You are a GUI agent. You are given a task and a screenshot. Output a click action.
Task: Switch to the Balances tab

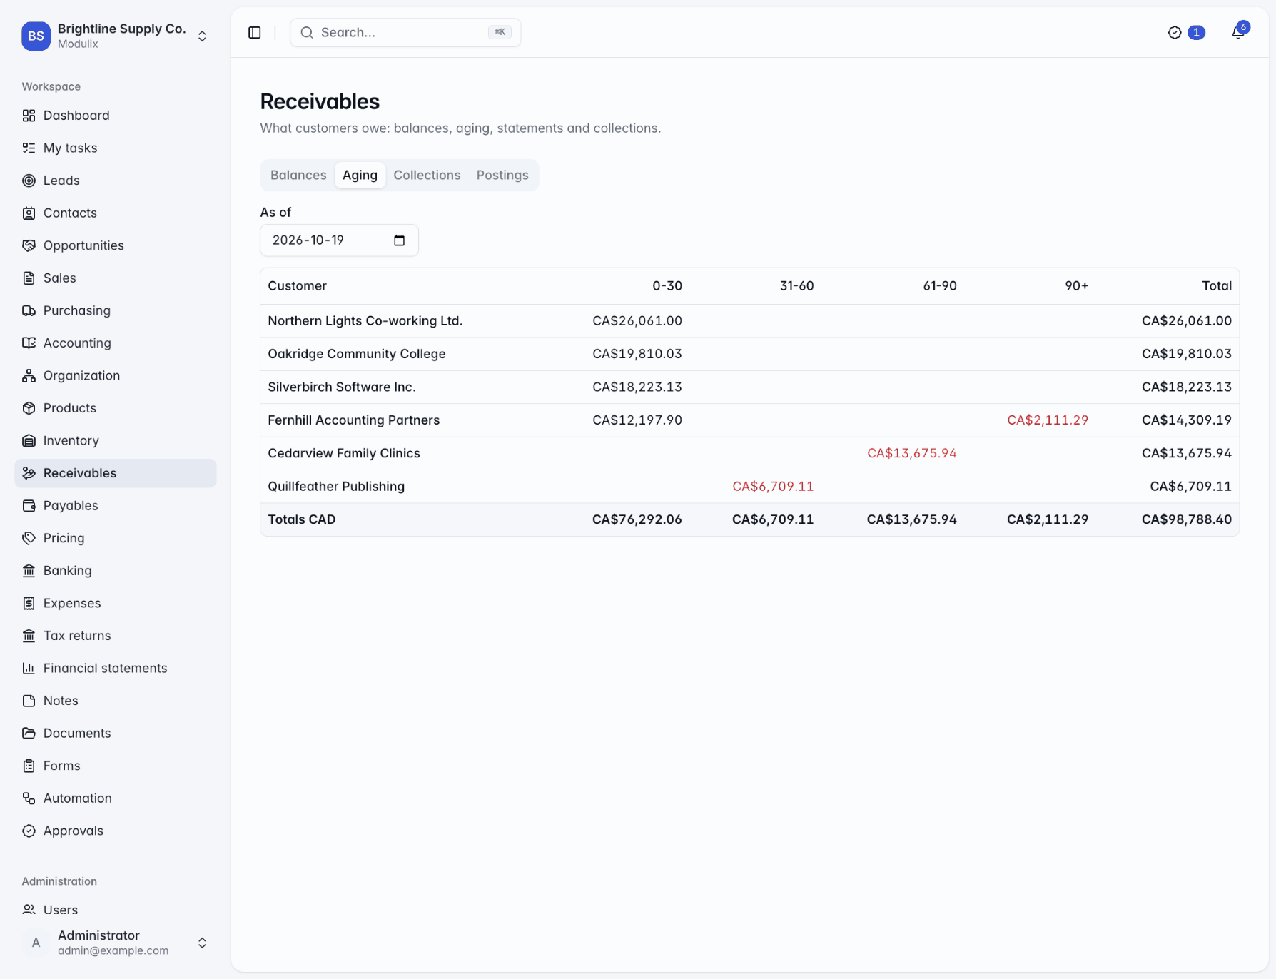point(298,175)
